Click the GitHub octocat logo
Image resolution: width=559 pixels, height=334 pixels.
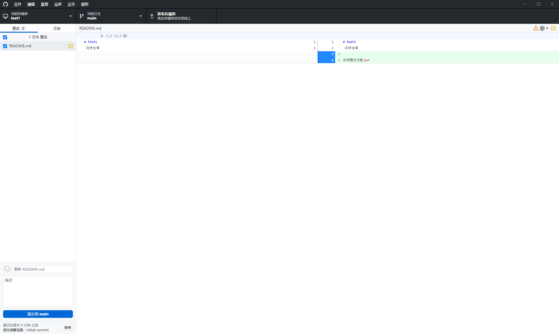tap(5, 4)
